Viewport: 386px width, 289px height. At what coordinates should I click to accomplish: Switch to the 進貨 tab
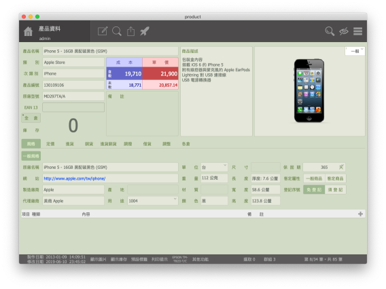point(70,144)
